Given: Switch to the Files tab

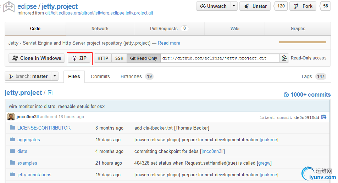Looking at the screenshot, I should (x=74, y=76).
